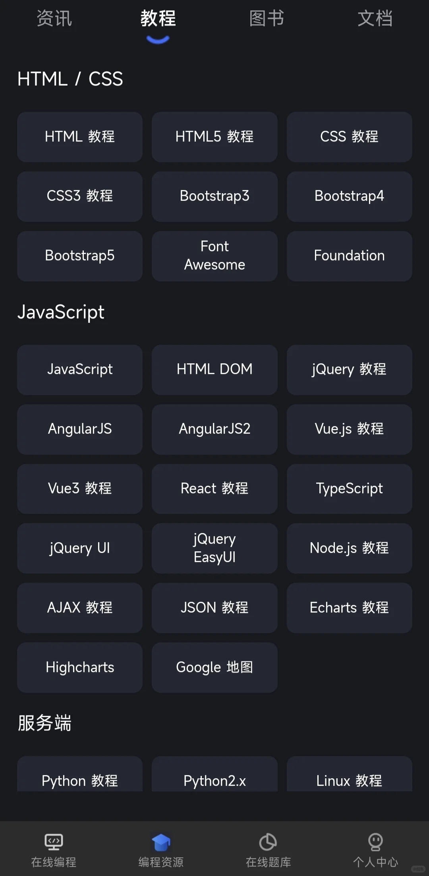Screen dimensions: 429x876
Task: Tap the online coding monitor icon
Action: point(54,841)
